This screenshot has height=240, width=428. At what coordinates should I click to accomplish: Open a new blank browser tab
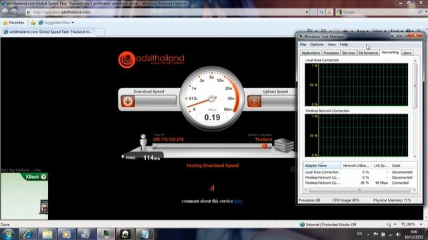100,32
